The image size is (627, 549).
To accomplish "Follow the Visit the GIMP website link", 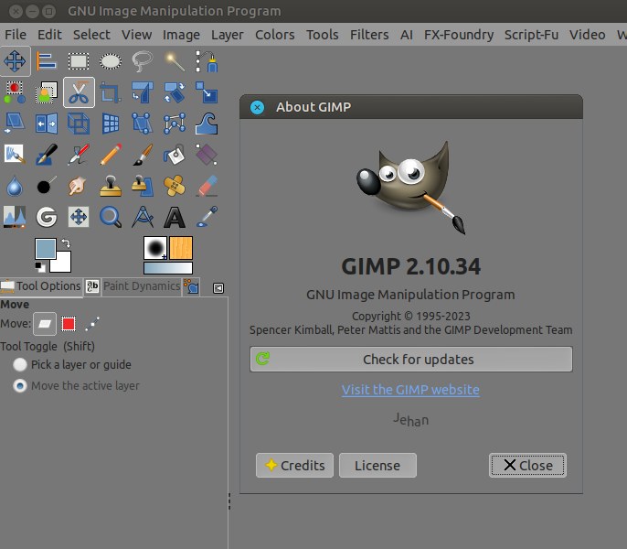I will click(410, 390).
